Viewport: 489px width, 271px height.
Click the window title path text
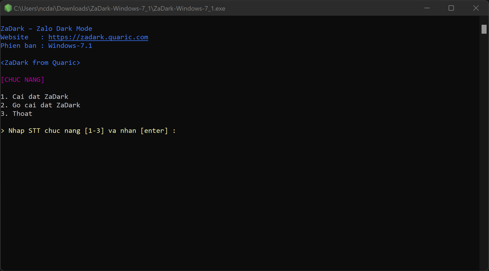(119, 9)
